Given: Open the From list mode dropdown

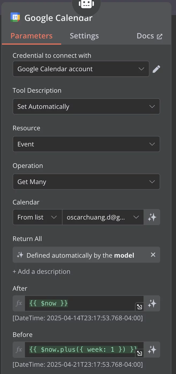Looking at the screenshot, I should [x=37, y=217].
